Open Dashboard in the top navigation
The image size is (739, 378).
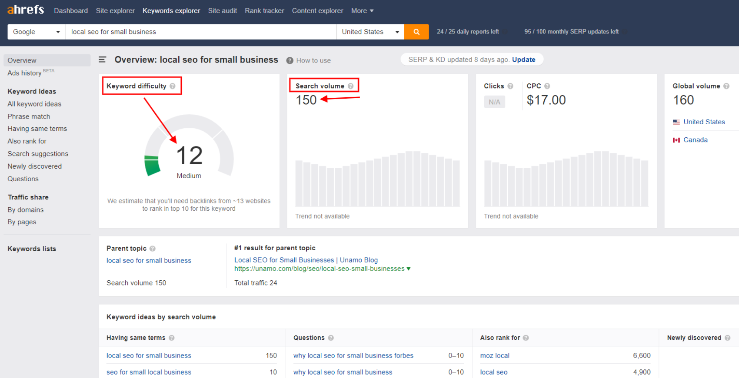71,10
